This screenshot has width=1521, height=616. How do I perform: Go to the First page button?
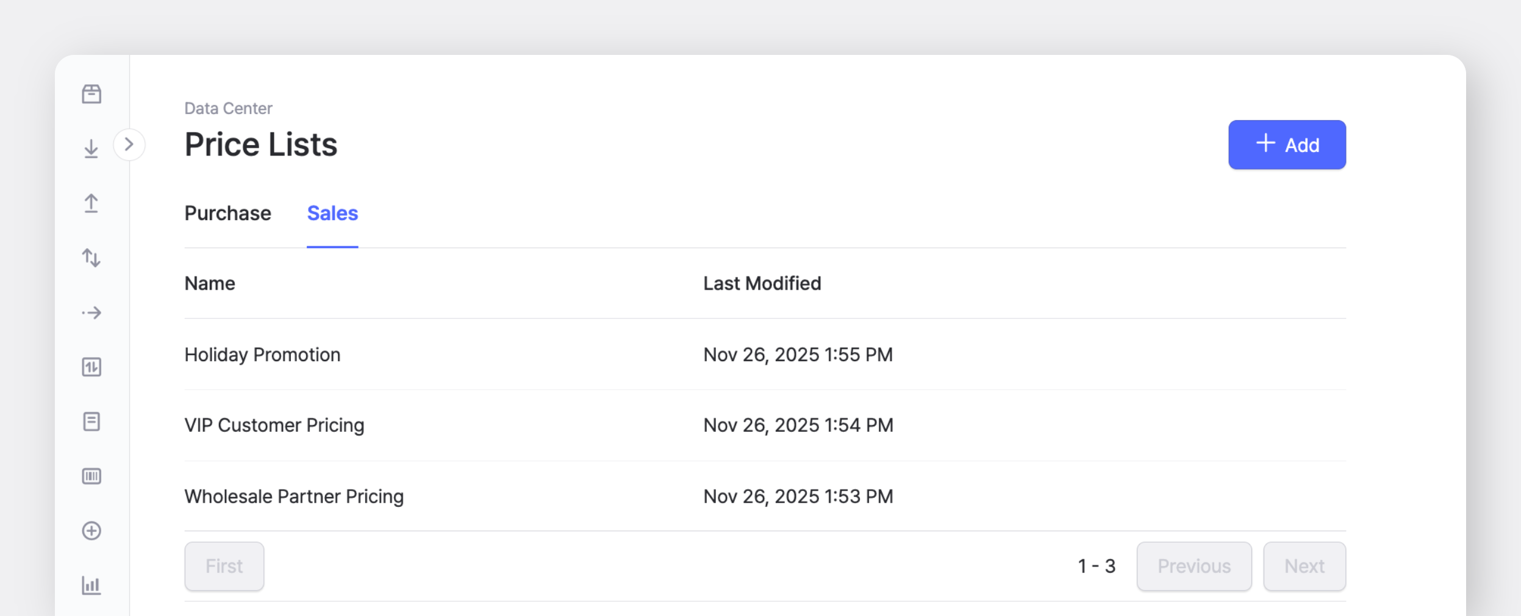[224, 566]
